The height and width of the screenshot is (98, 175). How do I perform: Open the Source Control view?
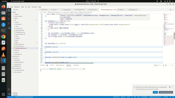[x=9, y=19]
